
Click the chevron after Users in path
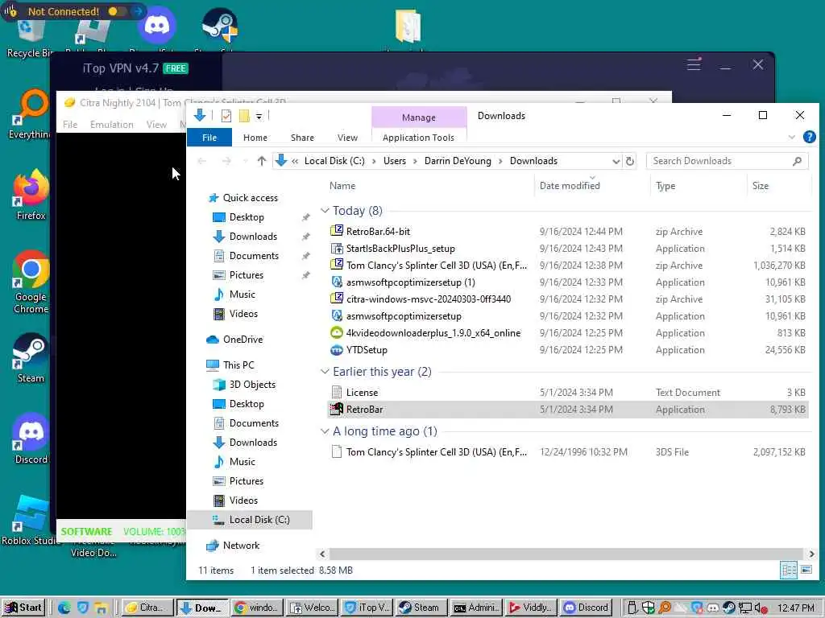[415, 161]
